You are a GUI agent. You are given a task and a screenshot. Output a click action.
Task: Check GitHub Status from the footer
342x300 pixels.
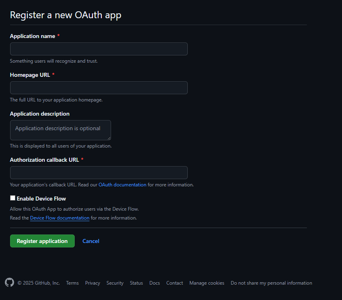coord(136,283)
